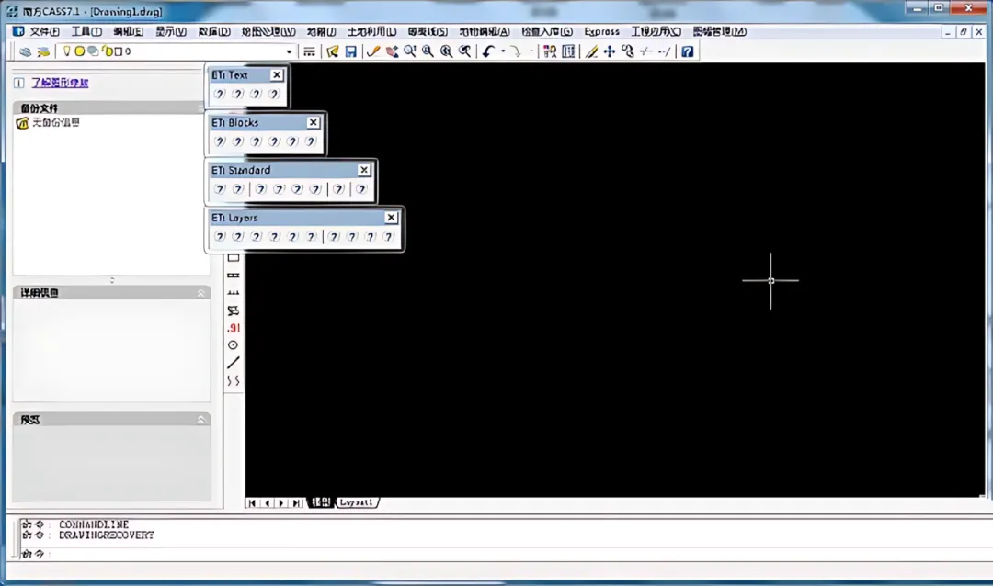The width and height of the screenshot is (993, 586).
Task: Close the ETi Blocks floating toolbar
Action: [x=314, y=122]
